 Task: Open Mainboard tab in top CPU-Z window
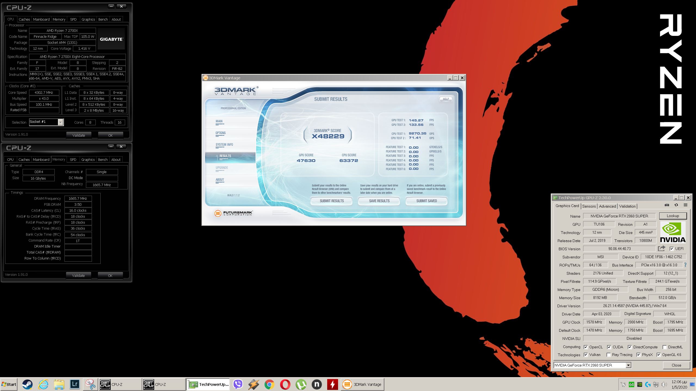point(41,19)
